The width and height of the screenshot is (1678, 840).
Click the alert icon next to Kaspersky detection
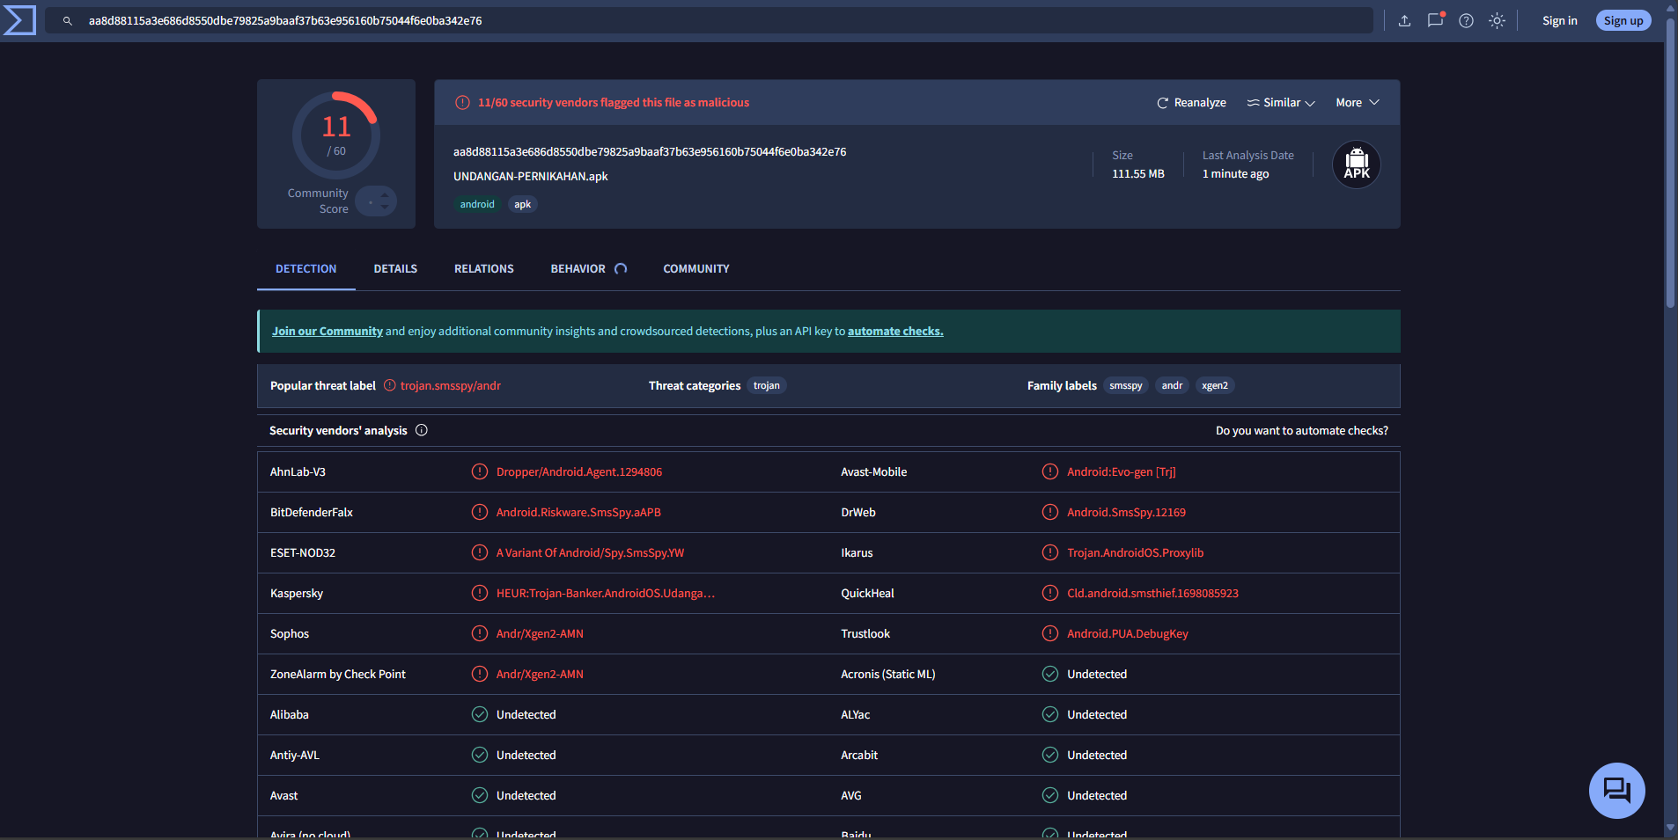pos(480,593)
